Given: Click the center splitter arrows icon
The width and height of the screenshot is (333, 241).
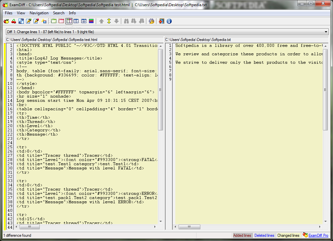Looking at the screenshot, I should [x=84, y=21].
